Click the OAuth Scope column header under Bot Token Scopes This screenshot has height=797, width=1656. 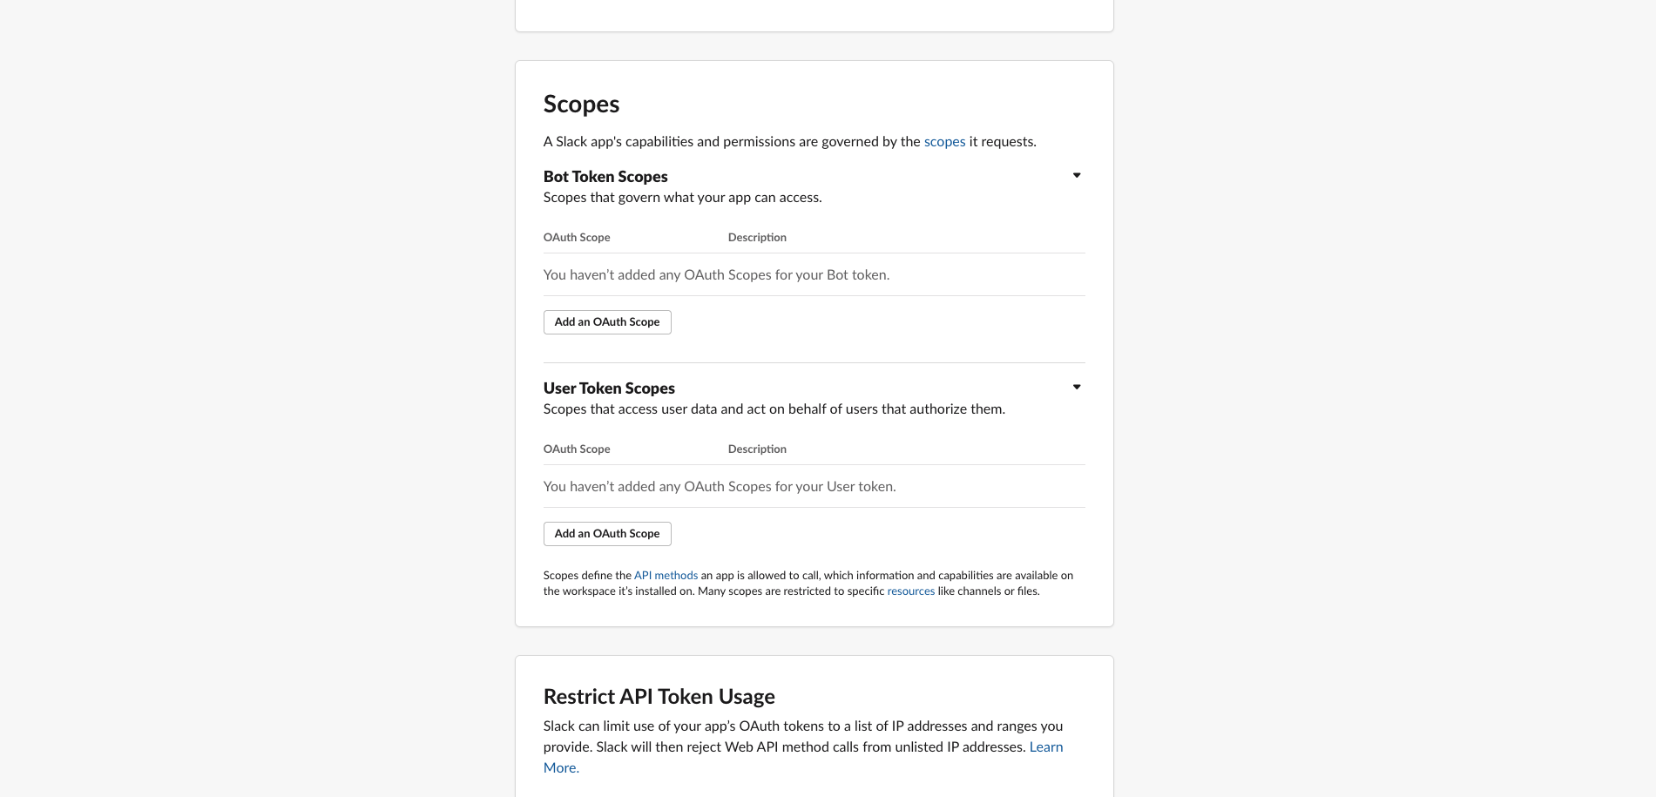(x=577, y=237)
